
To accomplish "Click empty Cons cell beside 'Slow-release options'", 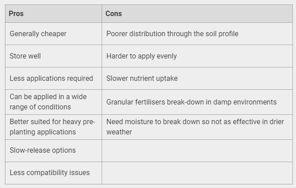I will point(197,150).
